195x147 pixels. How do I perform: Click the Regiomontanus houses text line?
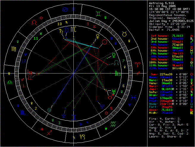[168, 14]
